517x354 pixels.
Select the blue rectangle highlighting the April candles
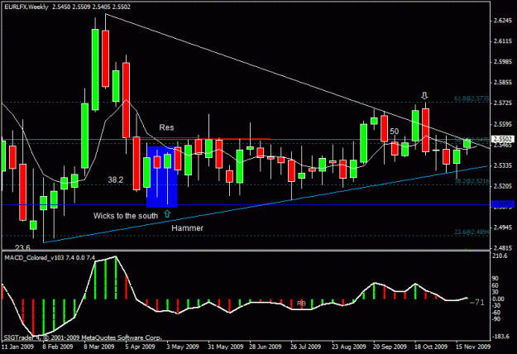click(x=162, y=177)
